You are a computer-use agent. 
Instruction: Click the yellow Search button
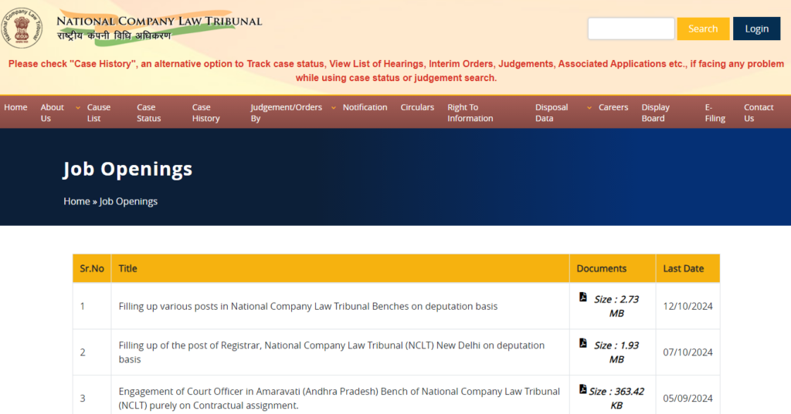[x=703, y=29]
